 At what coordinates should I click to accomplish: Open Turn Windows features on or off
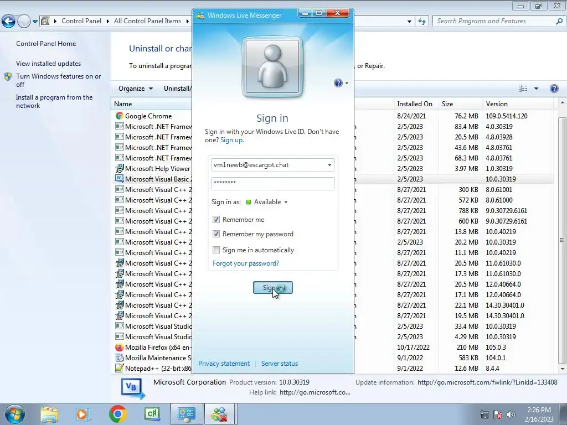[59, 80]
